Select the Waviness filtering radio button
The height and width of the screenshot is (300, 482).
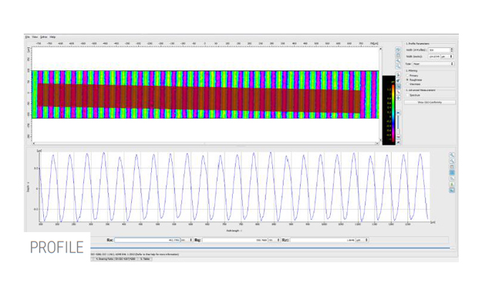[x=407, y=84]
